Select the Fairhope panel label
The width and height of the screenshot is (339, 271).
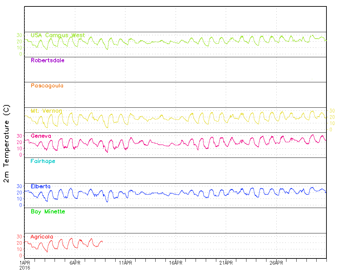pyautogui.click(x=43, y=161)
